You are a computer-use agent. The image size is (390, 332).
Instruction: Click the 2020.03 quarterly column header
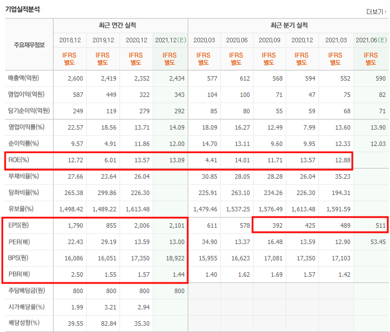point(204,40)
